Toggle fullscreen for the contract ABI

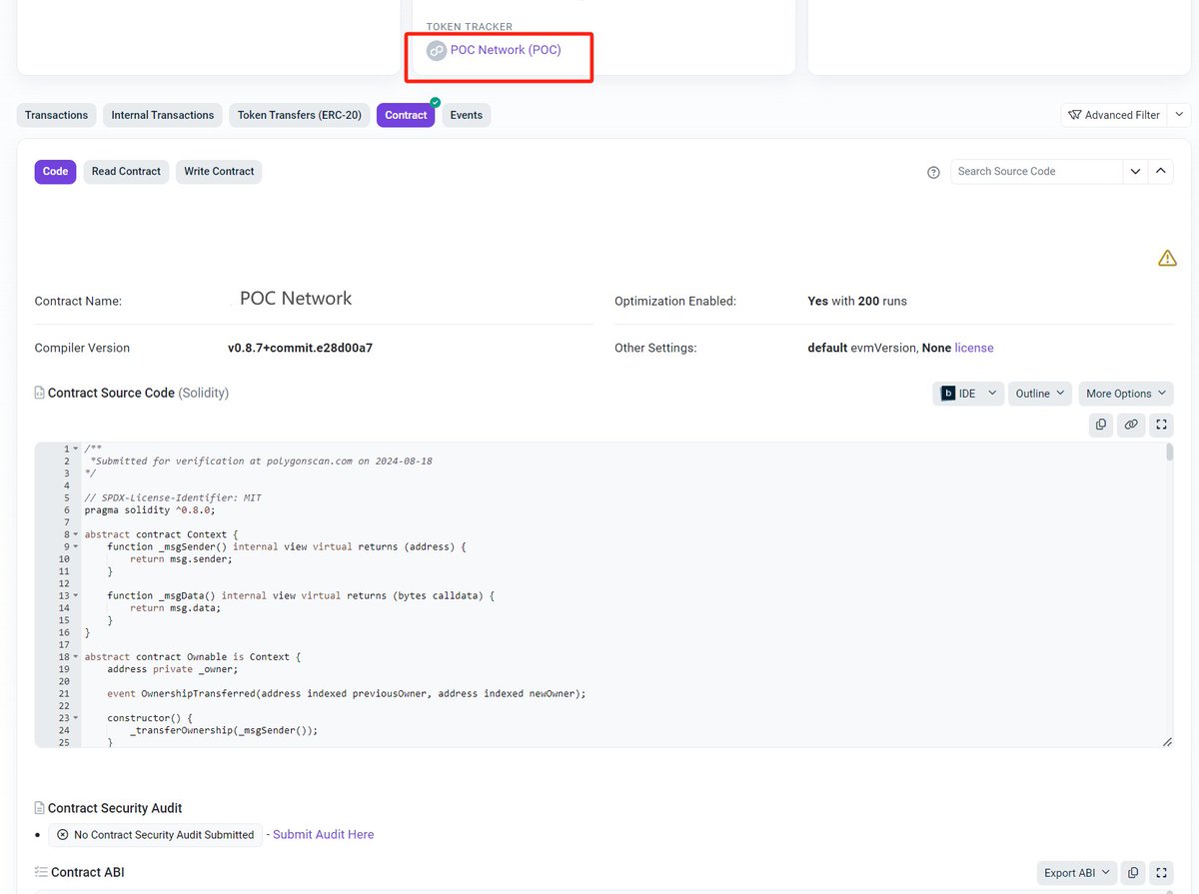(1161, 873)
